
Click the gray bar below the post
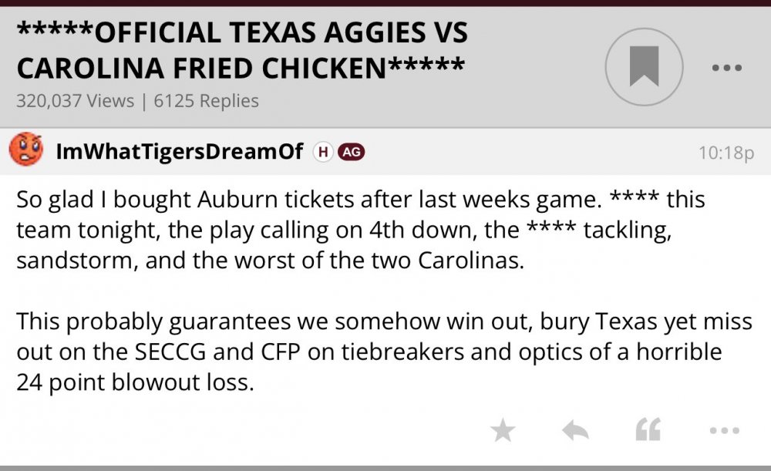coord(385,467)
